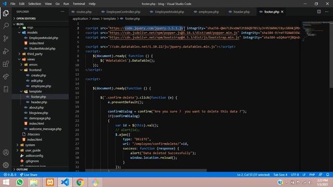Change indentation via Tab Size: 4
Viewport: 333px width, 187px height.
point(280,175)
